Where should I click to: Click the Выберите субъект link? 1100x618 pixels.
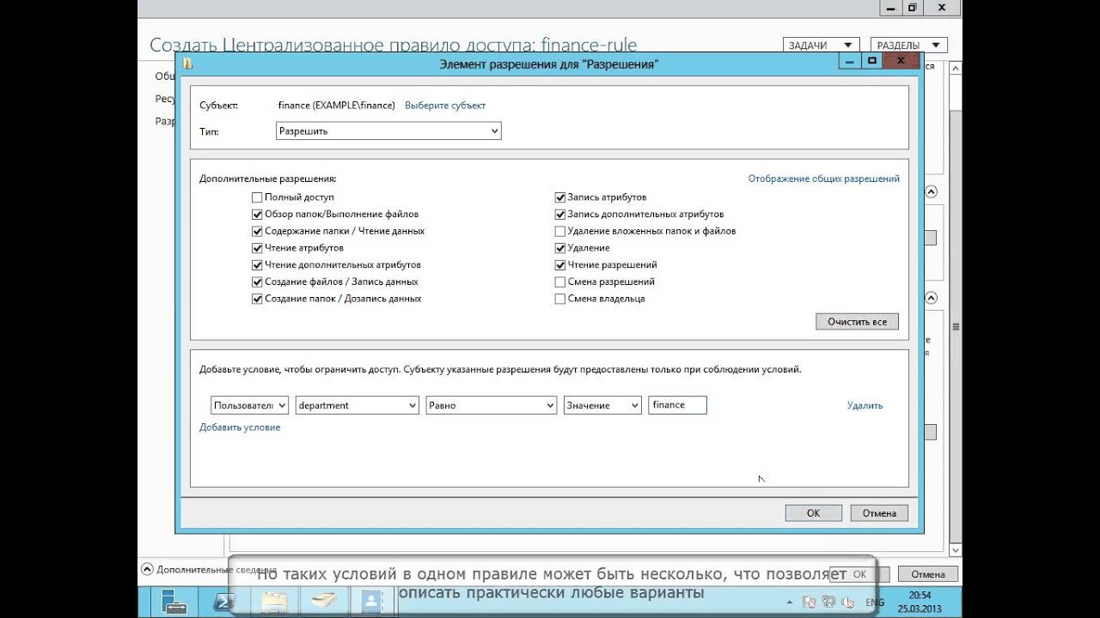pos(445,106)
